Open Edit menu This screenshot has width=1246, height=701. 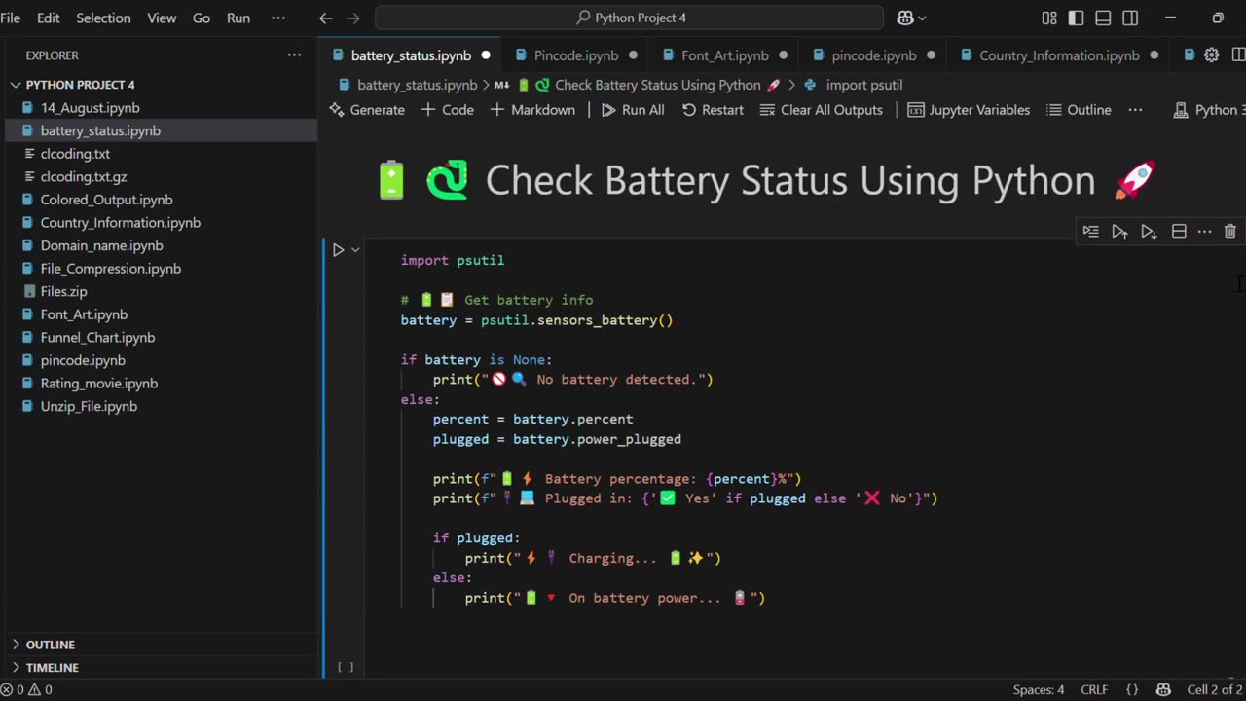pos(48,18)
